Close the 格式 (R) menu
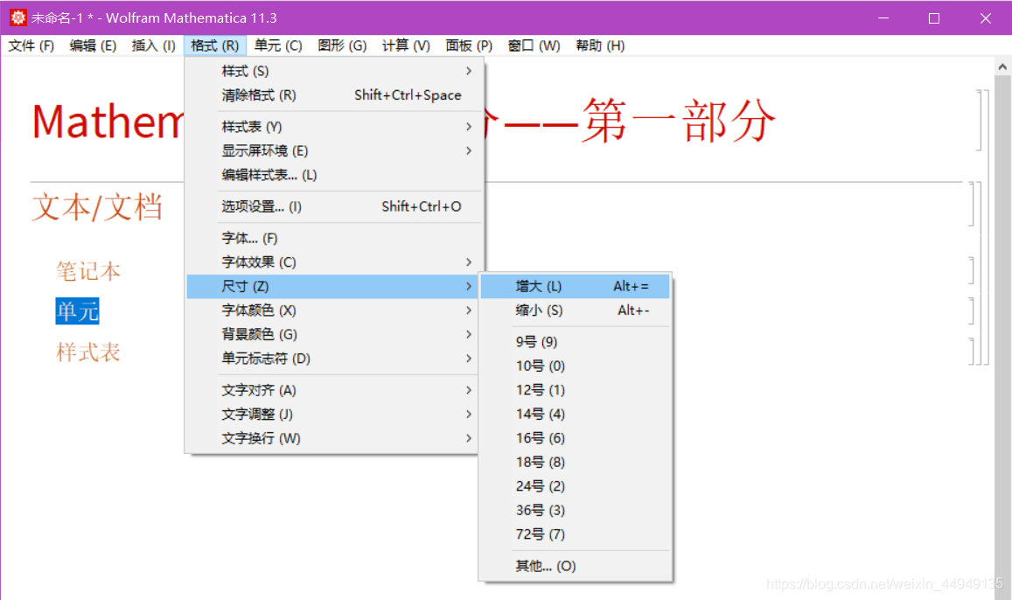Viewport: 1012px width, 600px height. (x=215, y=45)
